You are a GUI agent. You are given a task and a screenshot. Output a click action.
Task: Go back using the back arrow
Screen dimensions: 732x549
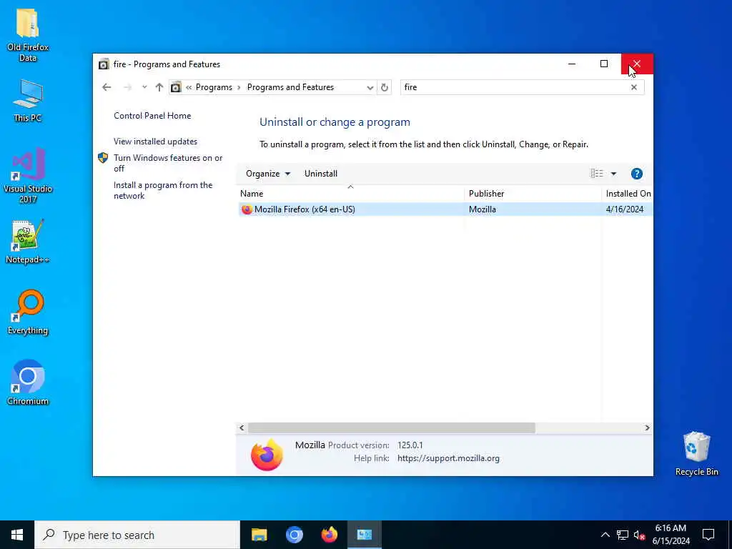click(x=107, y=87)
